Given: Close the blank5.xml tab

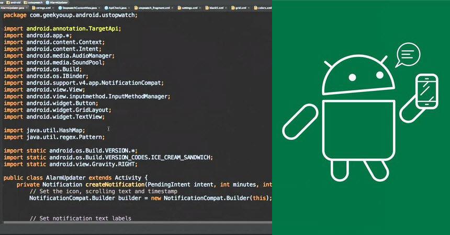Looking at the screenshot, I should point(226,8).
